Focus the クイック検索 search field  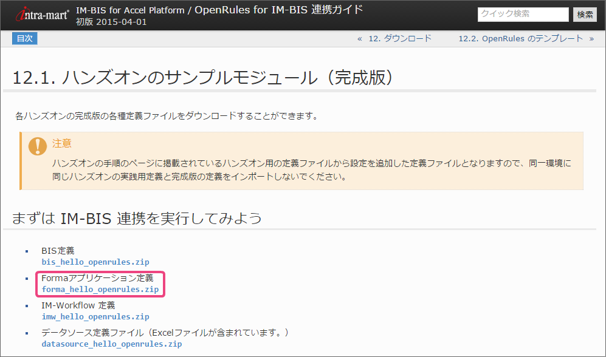pyautogui.click(x=523, y=15)
